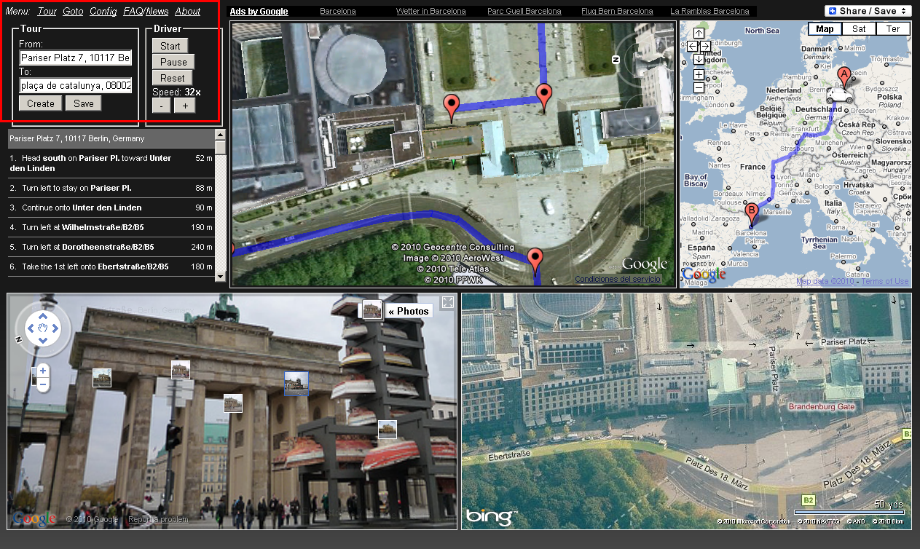This screenshot has height=549, width=920.
Task: Switch overview map to Map view
Action: click(825, 29)
